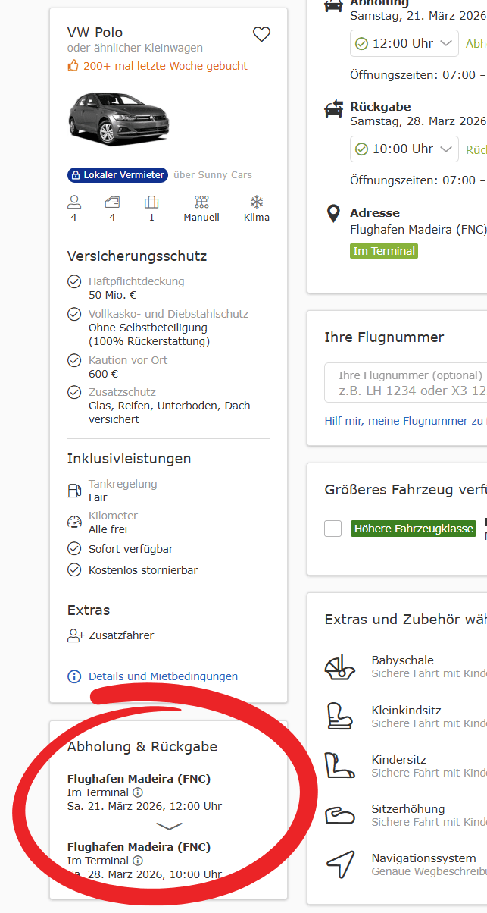Click the green Im Terminal address badge
This screenshot has width=487, height=913.
pos(383,251)
